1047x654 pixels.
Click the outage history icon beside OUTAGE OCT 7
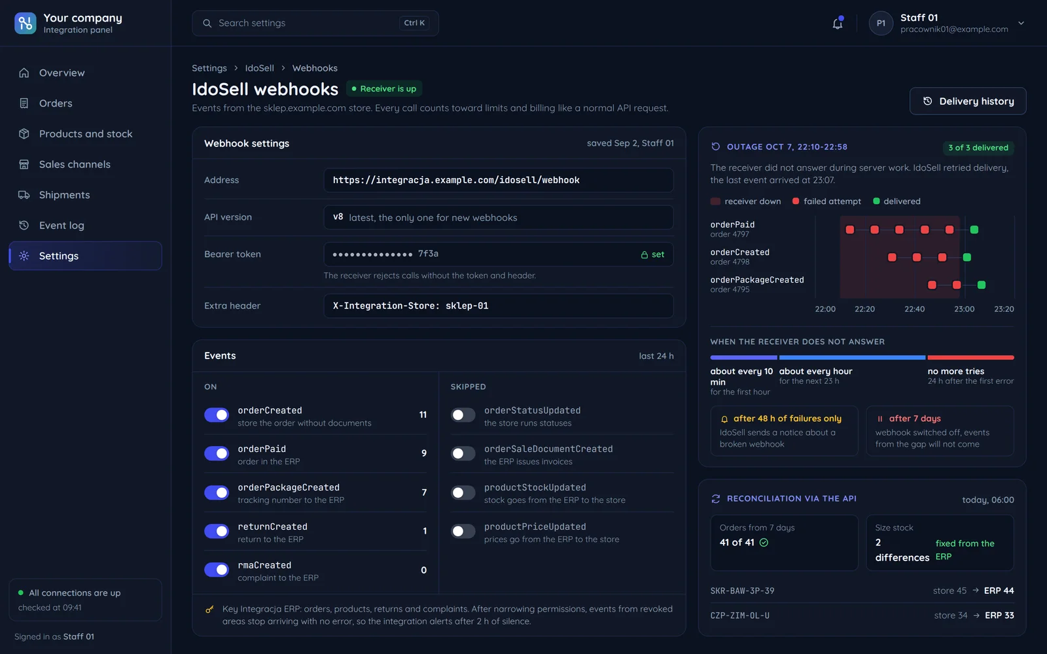(716, 146)
